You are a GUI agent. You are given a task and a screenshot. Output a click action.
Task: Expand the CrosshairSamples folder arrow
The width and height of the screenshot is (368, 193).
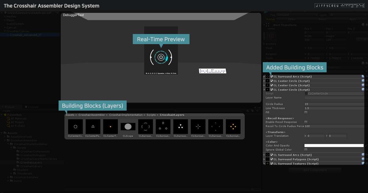8,177
